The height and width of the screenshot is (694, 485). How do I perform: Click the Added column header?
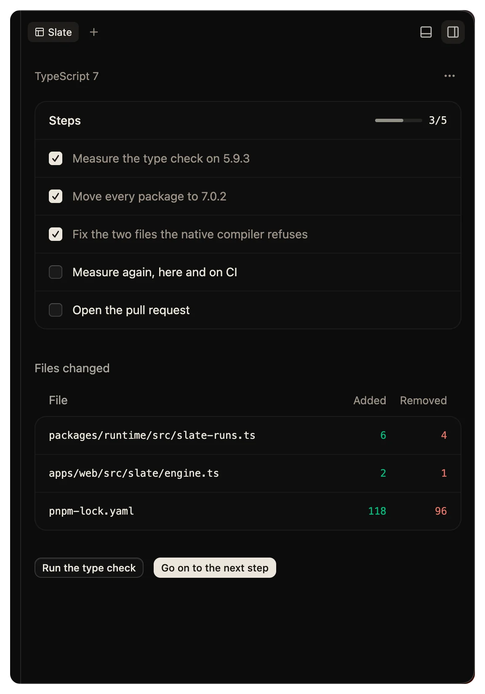click(x=370, y=400)
